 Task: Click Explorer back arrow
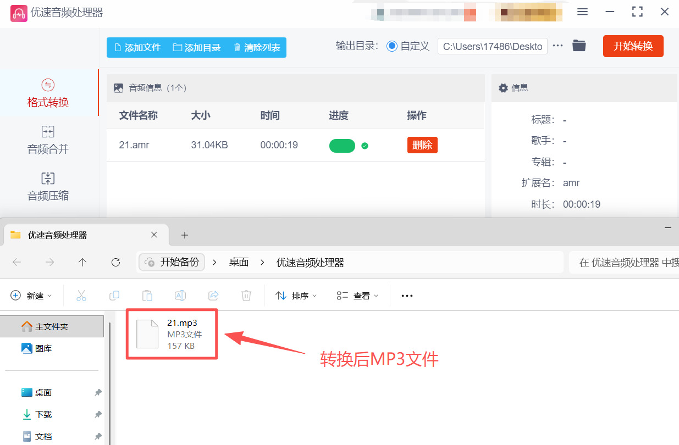coord(17,262)
